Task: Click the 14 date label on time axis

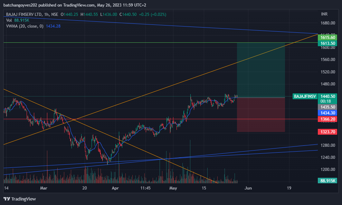Action: (6, 188)
